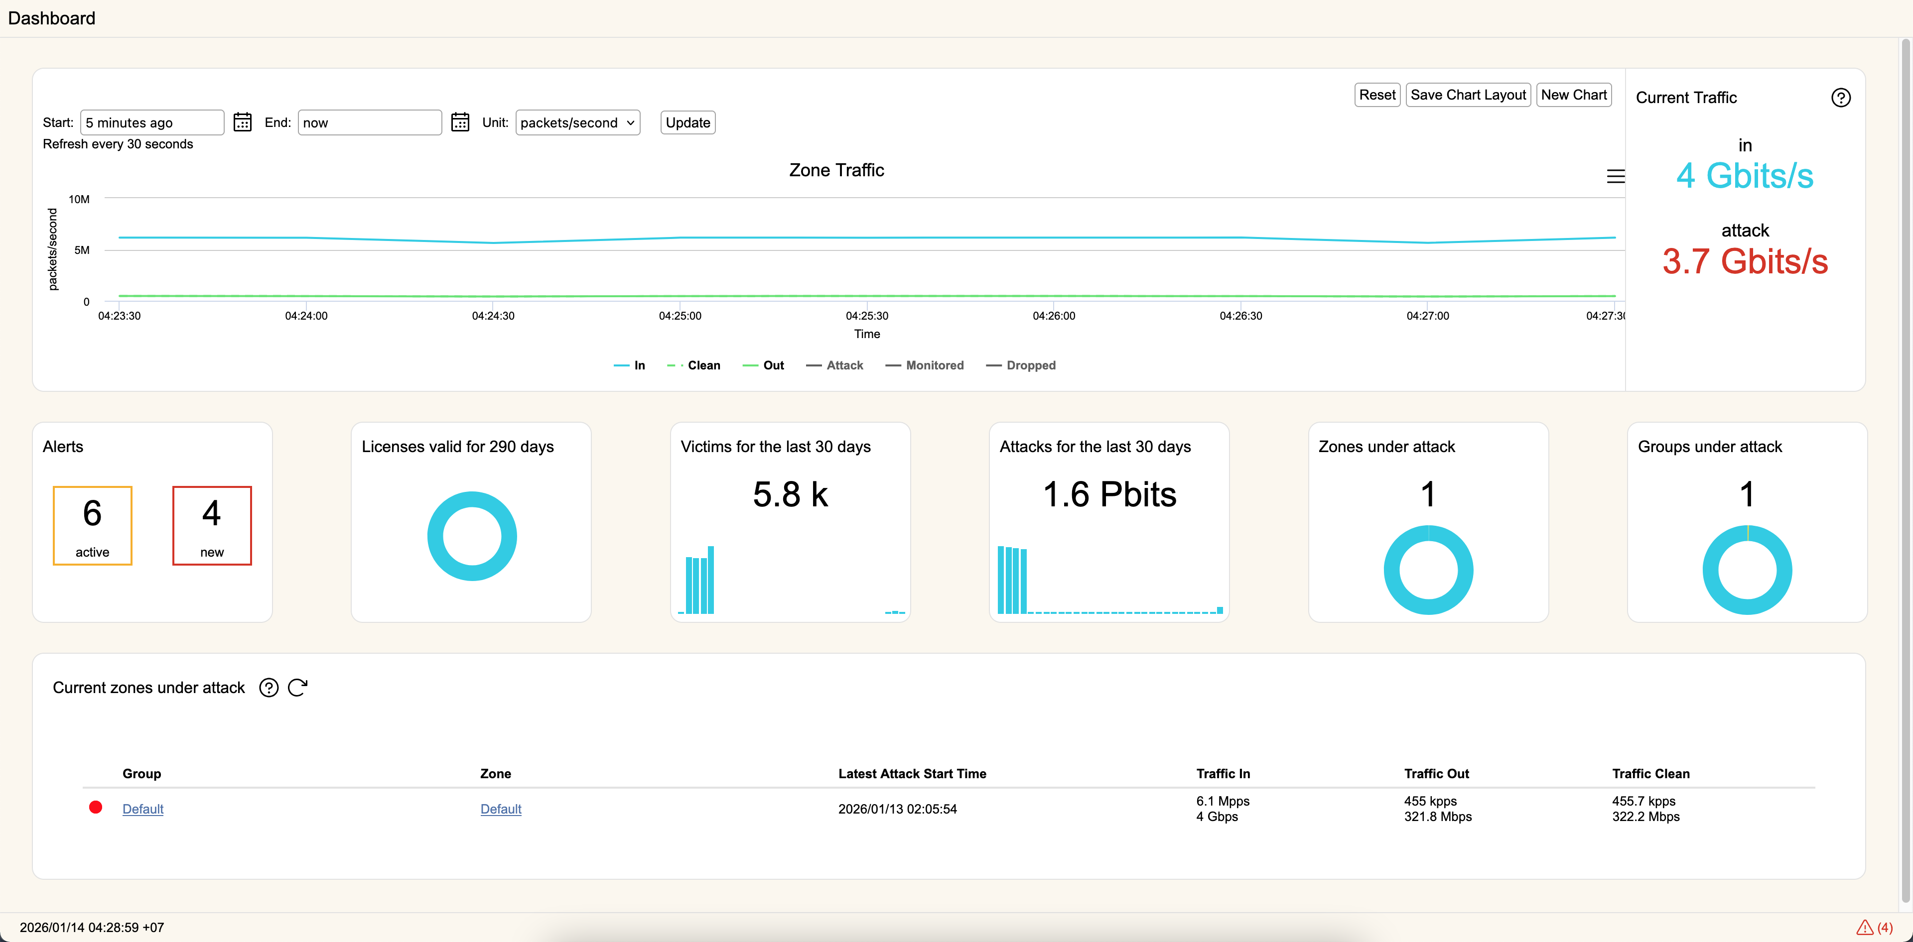Click the Current Traffic help icon
The image size is (1913, 942).
(1840, 98)
